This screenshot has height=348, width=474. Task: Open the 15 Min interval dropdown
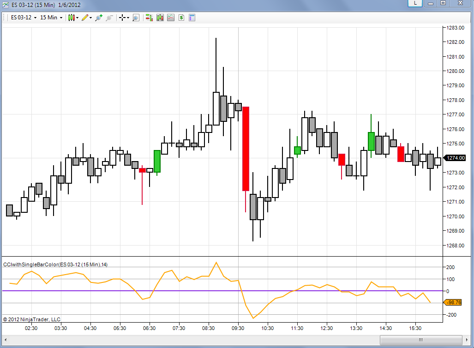(51, 18)
